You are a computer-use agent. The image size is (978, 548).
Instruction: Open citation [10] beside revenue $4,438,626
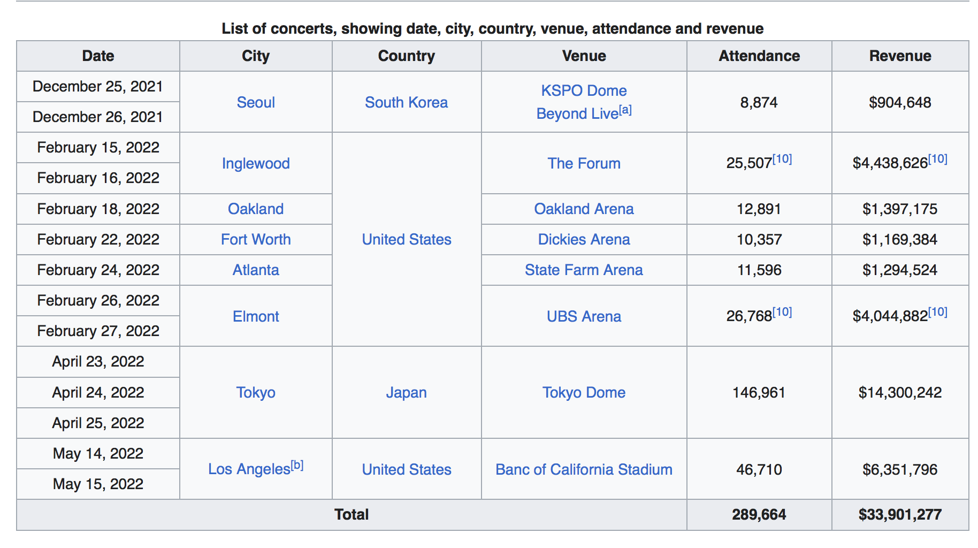(x=937, y=159)
